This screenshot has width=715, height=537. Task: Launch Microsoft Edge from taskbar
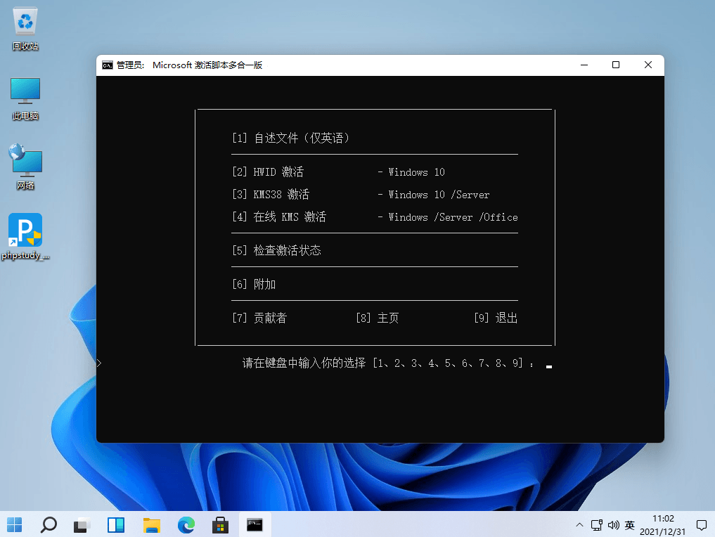[x=186, y=524]
